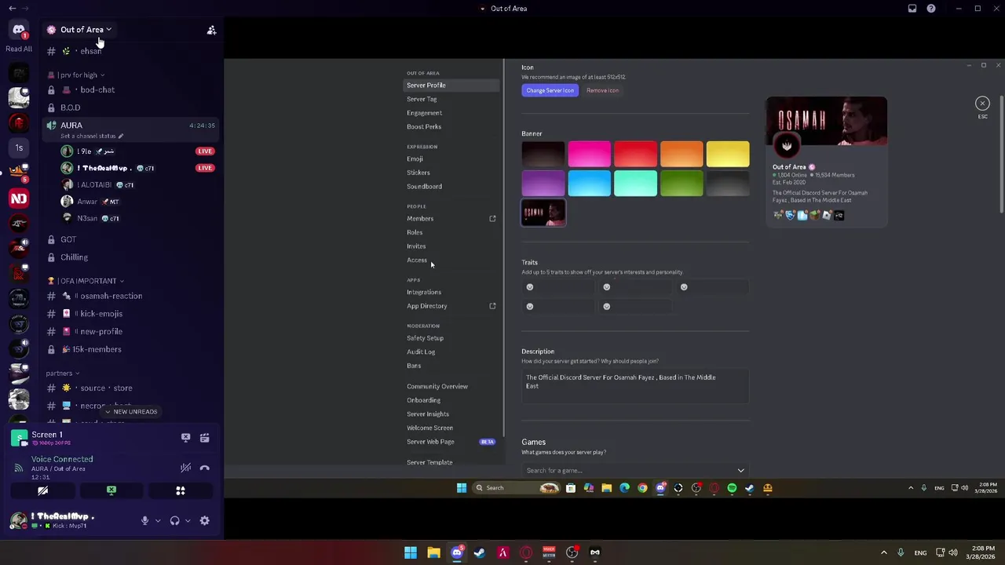The image size is (1005, 565).
Task: Select the green banner color
Action: pos(682,184)
